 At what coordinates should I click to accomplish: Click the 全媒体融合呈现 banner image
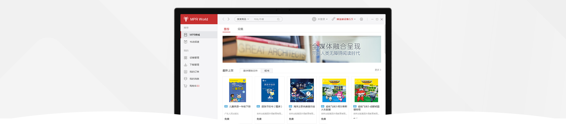coord(302,49)
